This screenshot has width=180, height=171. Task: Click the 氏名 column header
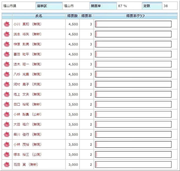pos(39,16)
